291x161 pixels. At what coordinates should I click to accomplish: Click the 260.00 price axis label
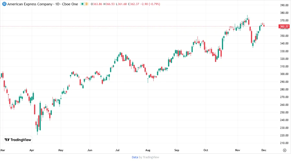point(284,105)
